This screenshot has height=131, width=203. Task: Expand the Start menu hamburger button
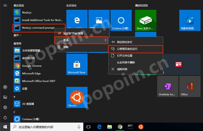pyautogui.click(x=5, y=6)
